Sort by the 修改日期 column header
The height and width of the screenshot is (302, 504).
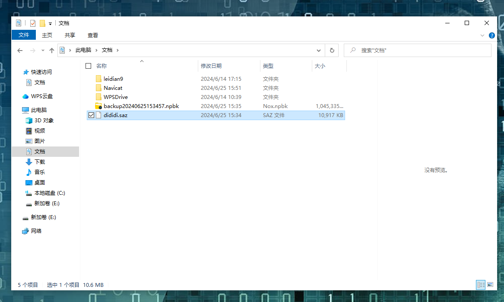click(211, 66)
